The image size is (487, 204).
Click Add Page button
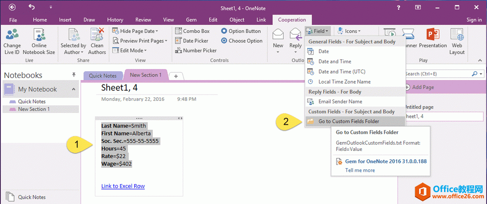(x=419, y=87)
